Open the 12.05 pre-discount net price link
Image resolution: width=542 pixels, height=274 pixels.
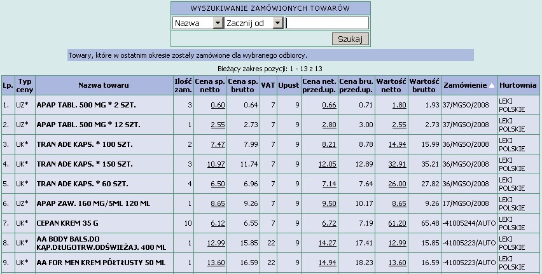pyautogui.click(x=327, y=165)
